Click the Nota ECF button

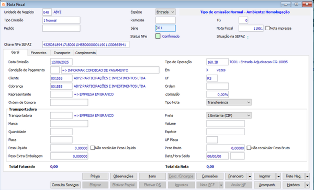point(207,185)
